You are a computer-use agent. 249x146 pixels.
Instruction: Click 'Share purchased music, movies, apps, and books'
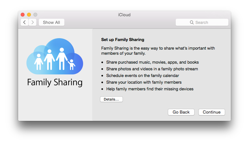tap(153, 62)
